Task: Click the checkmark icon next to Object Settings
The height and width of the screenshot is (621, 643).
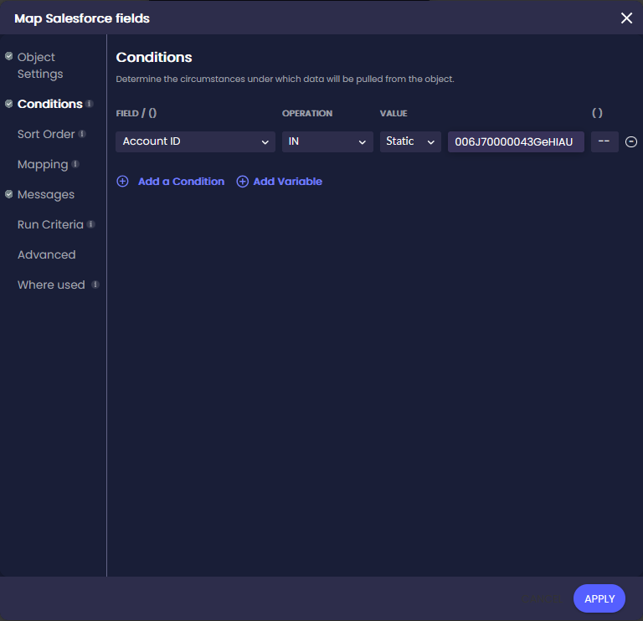Action: pyautogui.click(x=8, y=56)
